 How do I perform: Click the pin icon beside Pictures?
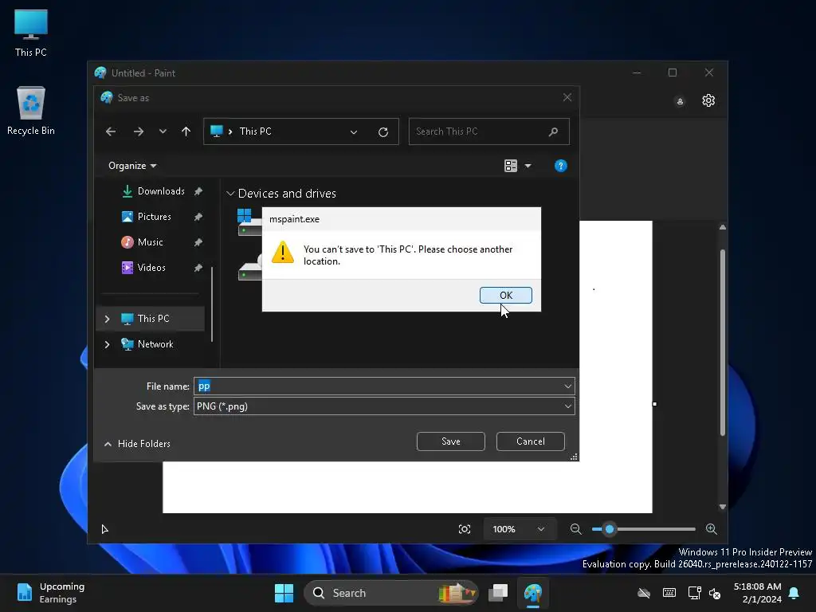198,217
